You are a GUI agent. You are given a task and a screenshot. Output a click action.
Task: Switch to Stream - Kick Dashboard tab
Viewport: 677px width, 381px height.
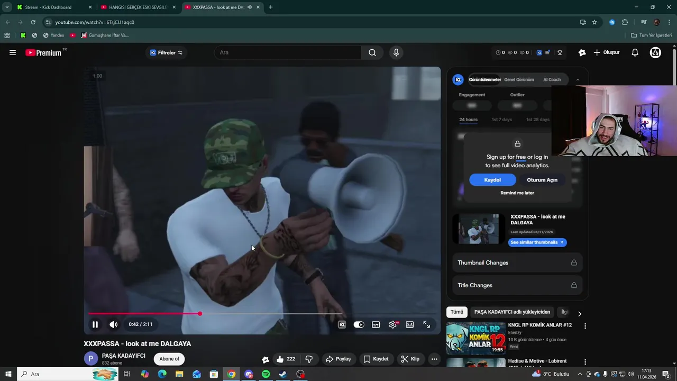(53, 7)
